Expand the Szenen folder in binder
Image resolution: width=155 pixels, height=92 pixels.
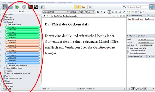pos(2,81)
